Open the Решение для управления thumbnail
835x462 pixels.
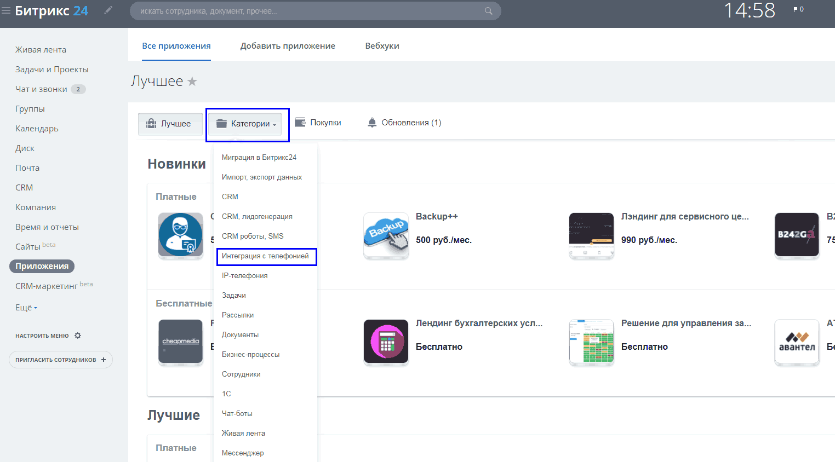coord(591,342)
